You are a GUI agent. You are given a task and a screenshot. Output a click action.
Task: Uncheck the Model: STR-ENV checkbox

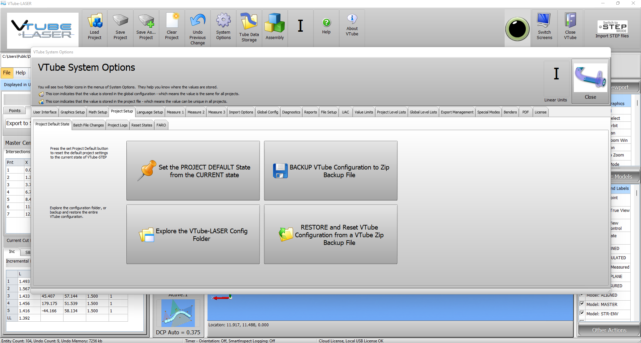(x=582, y=313)
